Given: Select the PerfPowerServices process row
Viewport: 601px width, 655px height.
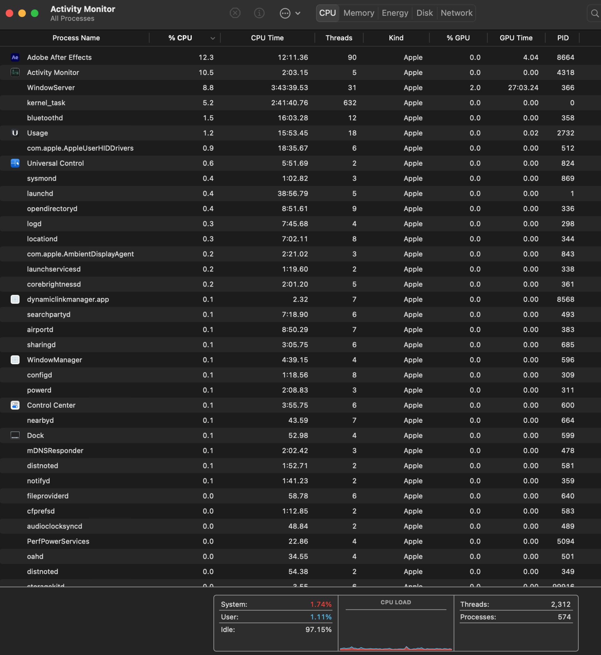Looking at the screenshot, I should (x=300, y=541).
